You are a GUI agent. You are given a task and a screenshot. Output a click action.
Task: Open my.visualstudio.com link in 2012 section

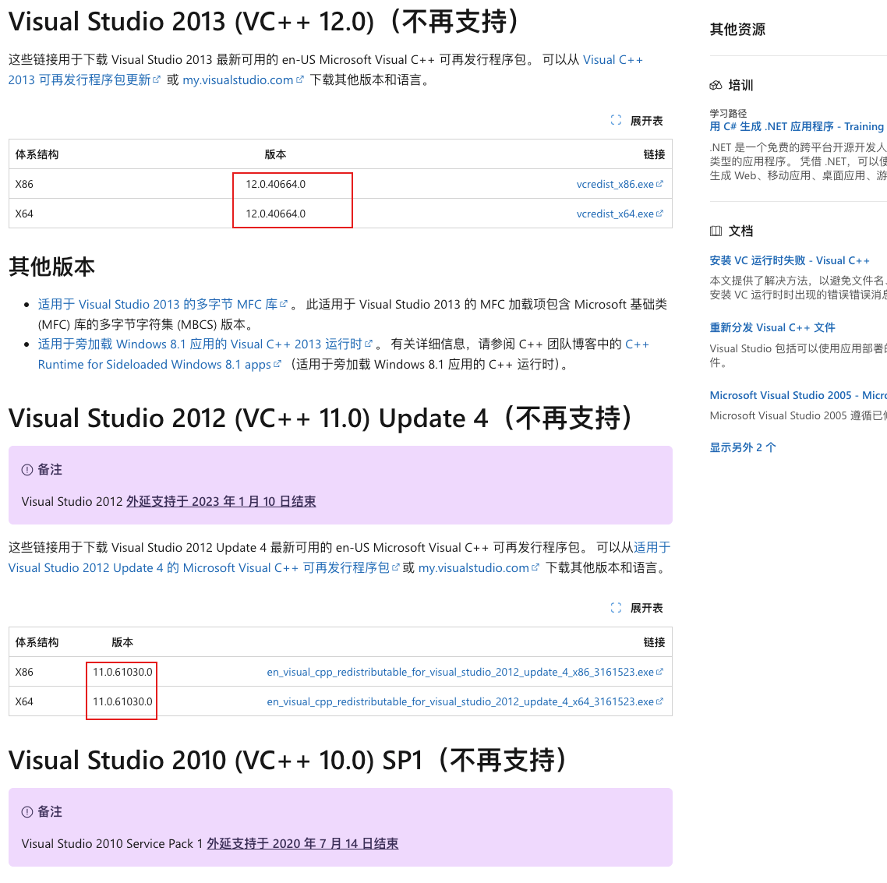[x=473, y=567]
